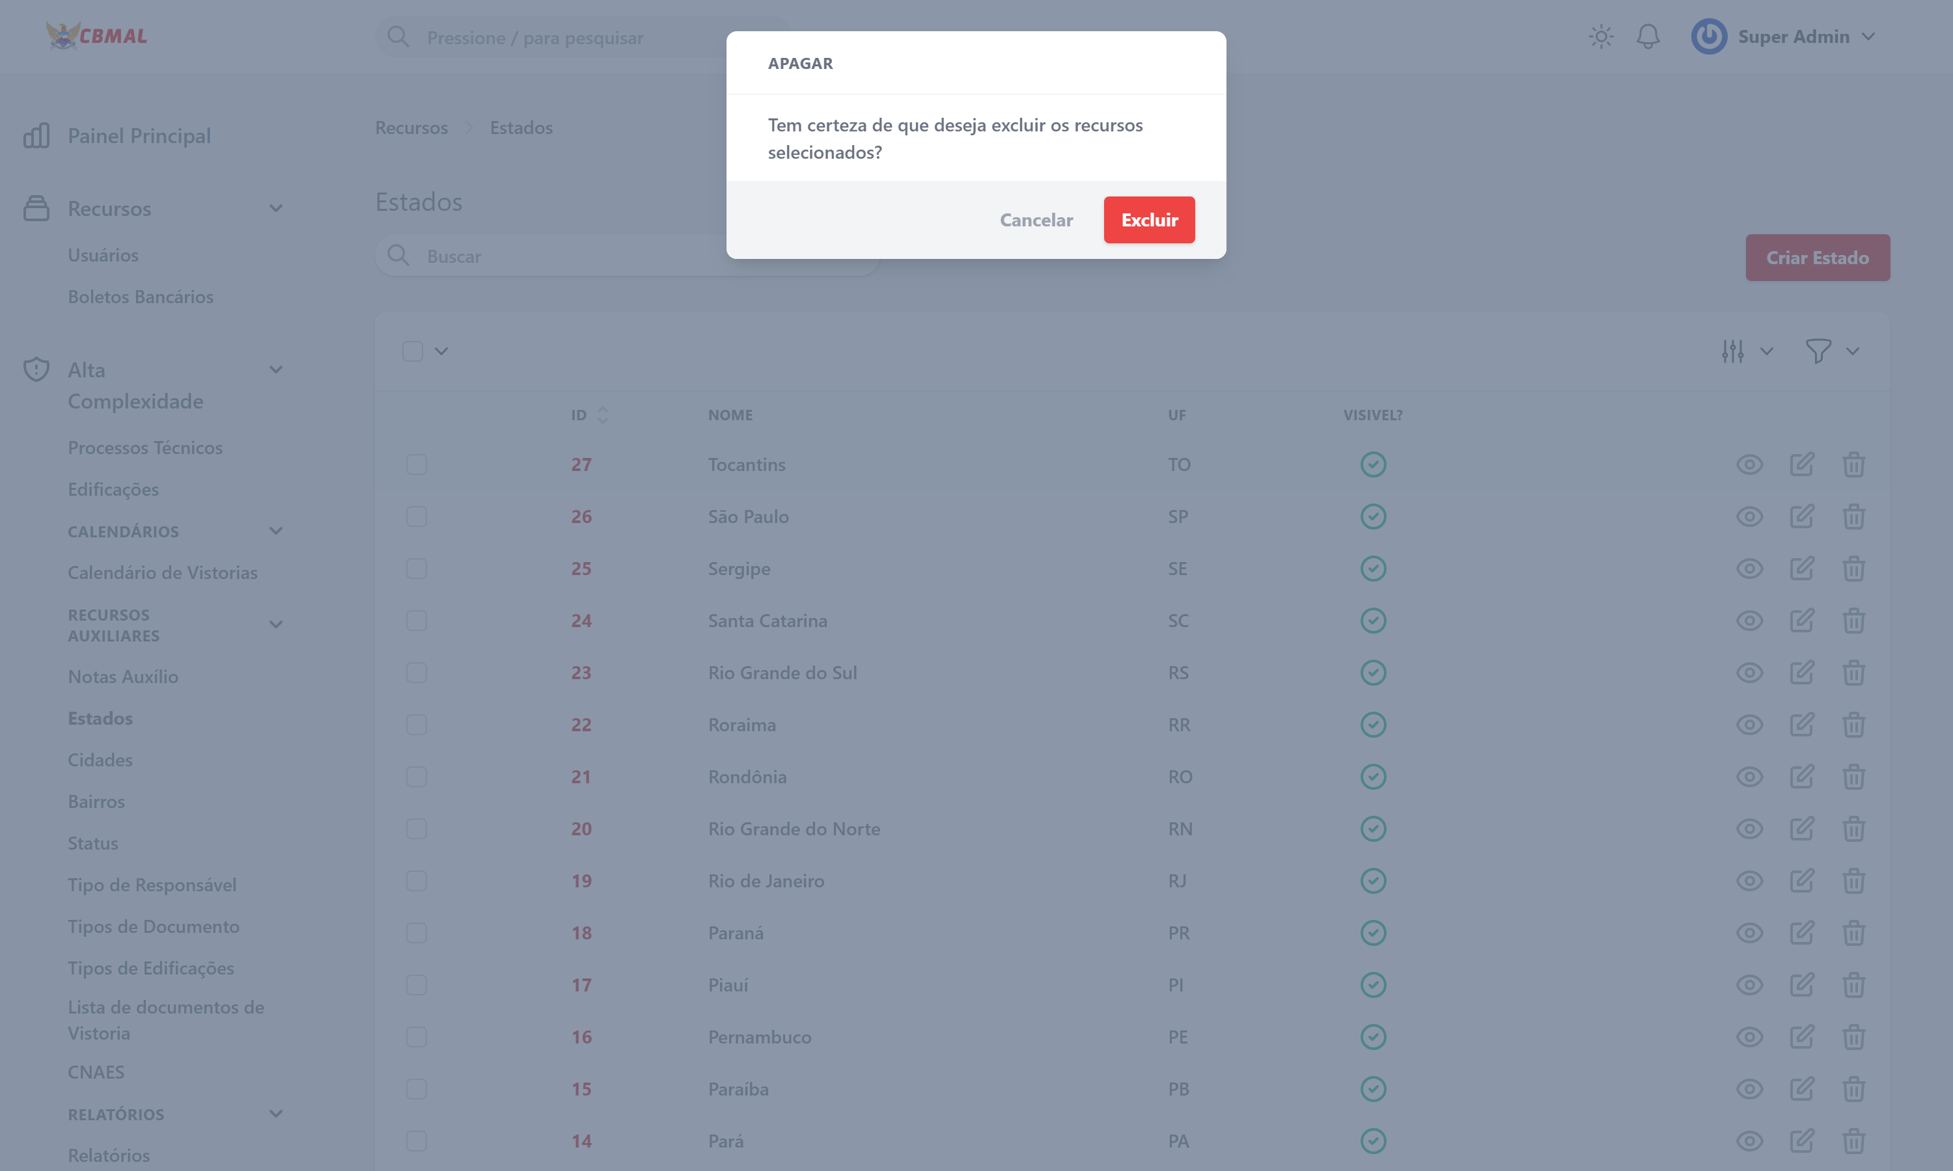Click the delete trash icon for Paraná

1853,933
